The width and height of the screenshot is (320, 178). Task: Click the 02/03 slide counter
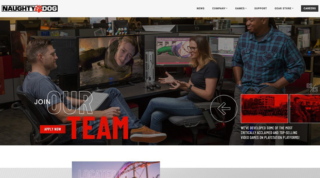312,88
